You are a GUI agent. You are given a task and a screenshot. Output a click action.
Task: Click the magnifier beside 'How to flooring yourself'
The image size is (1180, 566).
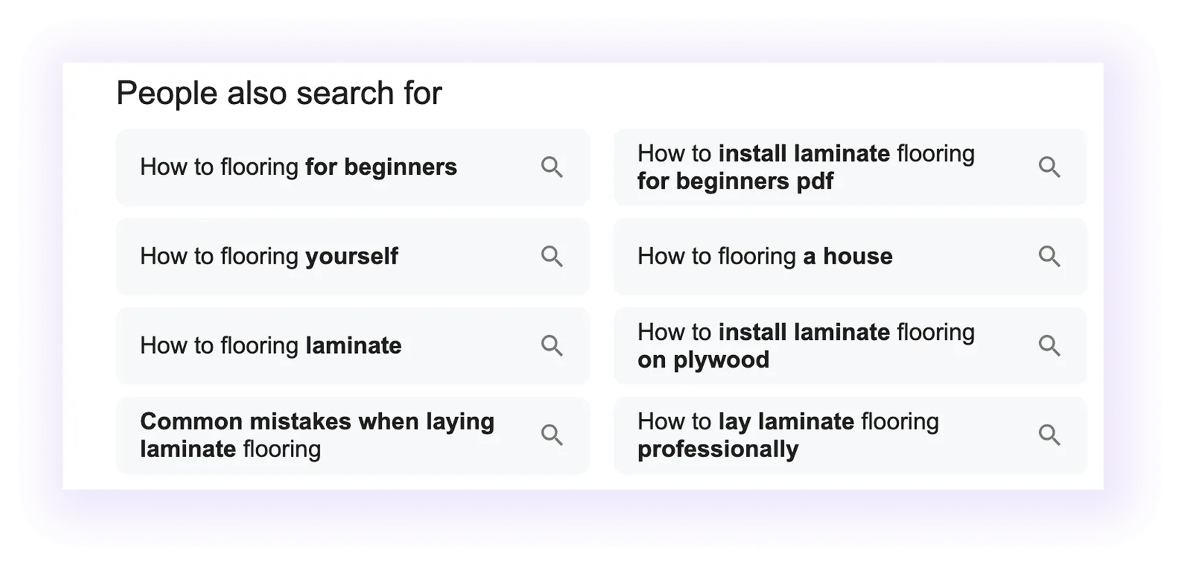coord(553,257)
